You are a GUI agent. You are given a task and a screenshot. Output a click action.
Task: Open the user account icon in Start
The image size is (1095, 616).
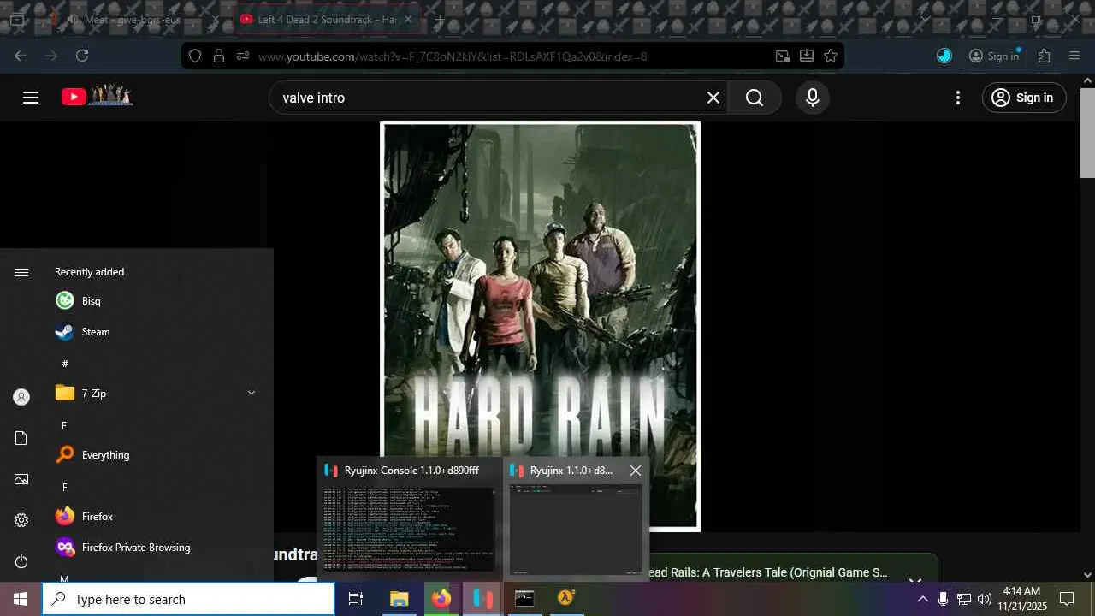click(x=21, y=397)
